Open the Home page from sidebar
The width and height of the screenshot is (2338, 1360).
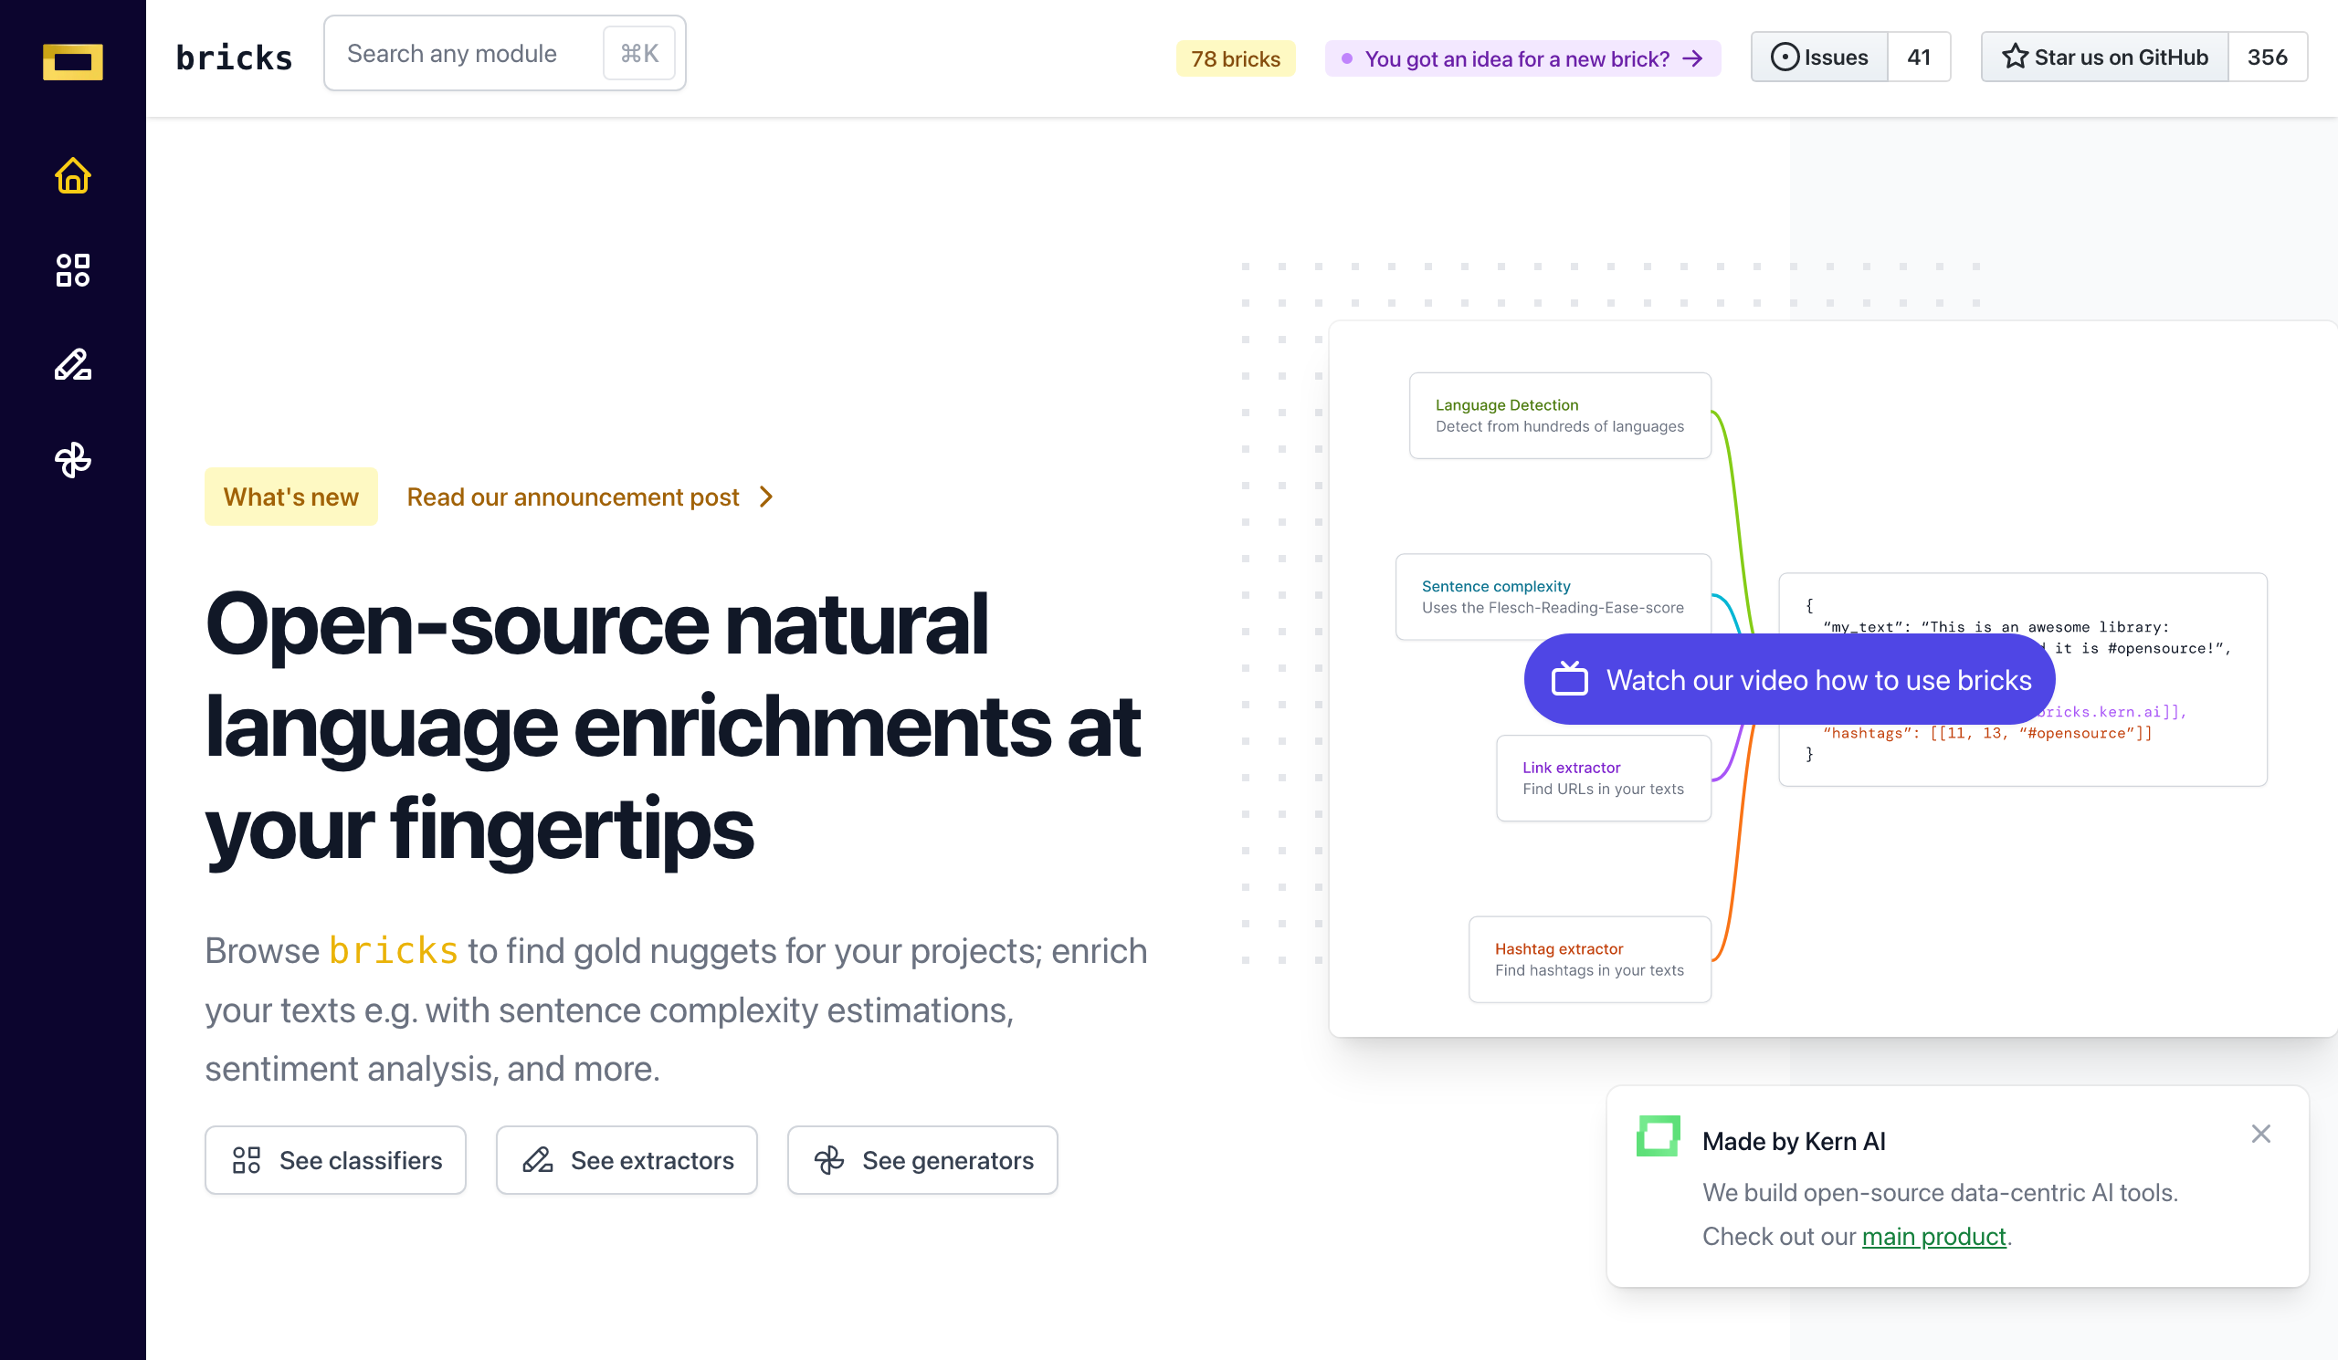[72, 175]
